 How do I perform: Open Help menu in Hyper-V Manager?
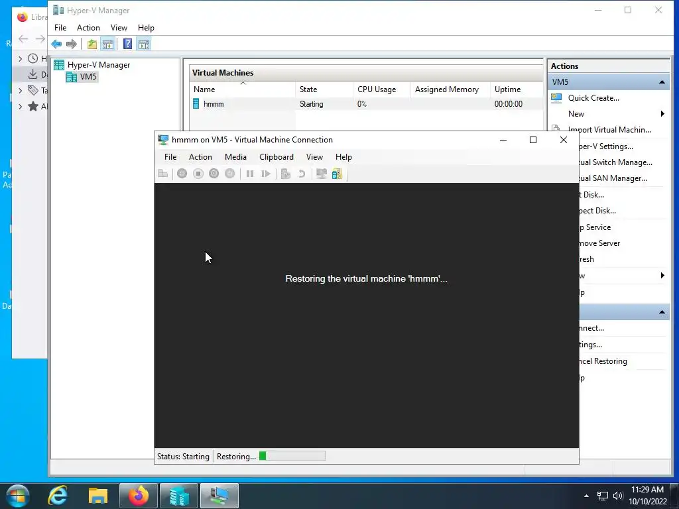pos(146,28)
